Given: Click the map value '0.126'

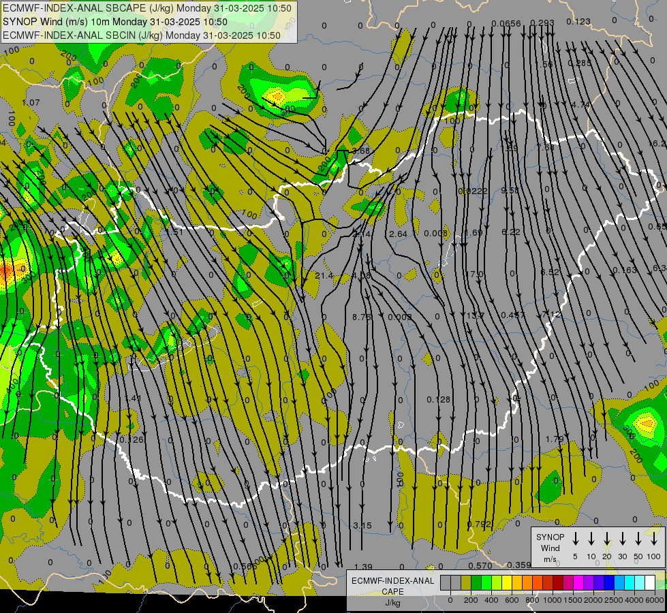Looking at the screenshot, I should 132,440.
